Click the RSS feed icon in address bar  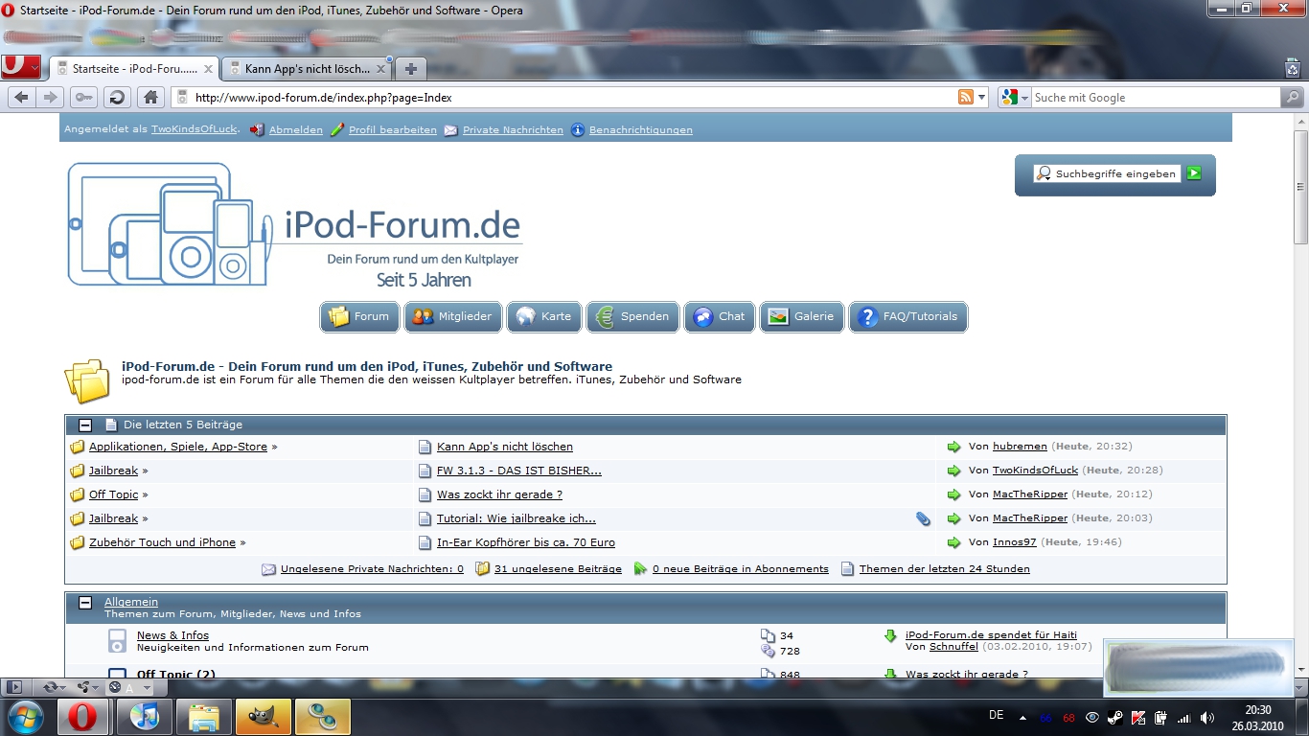click(x=966, y=97)
